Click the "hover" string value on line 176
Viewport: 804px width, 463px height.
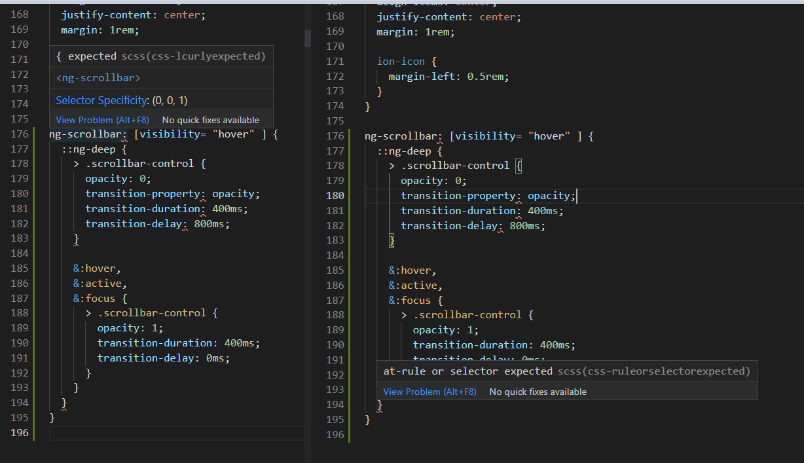point(233,134)
